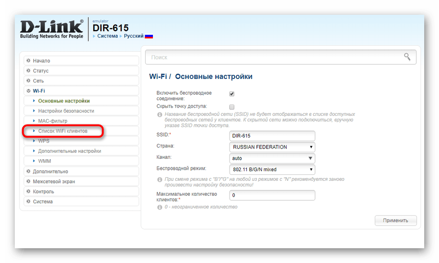This screenshot has height=263, width=439.
Task: Toggle the enable wireless connection checkbox
Action: click(232, 94)
